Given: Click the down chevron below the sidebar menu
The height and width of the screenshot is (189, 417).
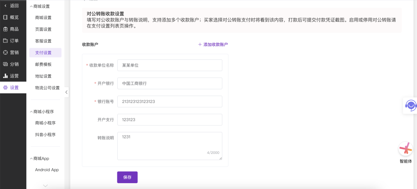Looking at the screenshot, I should (46, 186).
